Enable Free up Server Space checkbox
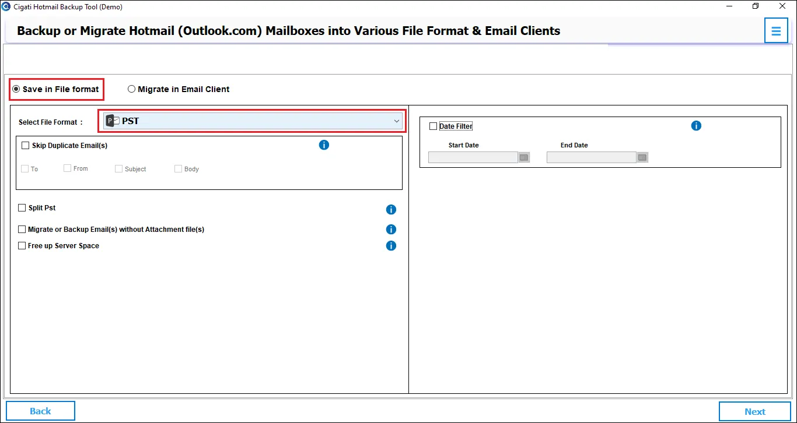797x423 pixels. point(22,245)
